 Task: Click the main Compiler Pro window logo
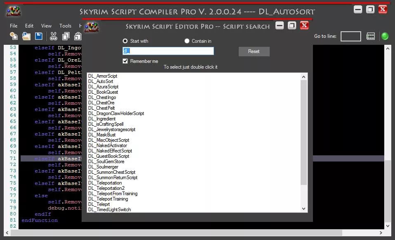[x=13, y=11]
